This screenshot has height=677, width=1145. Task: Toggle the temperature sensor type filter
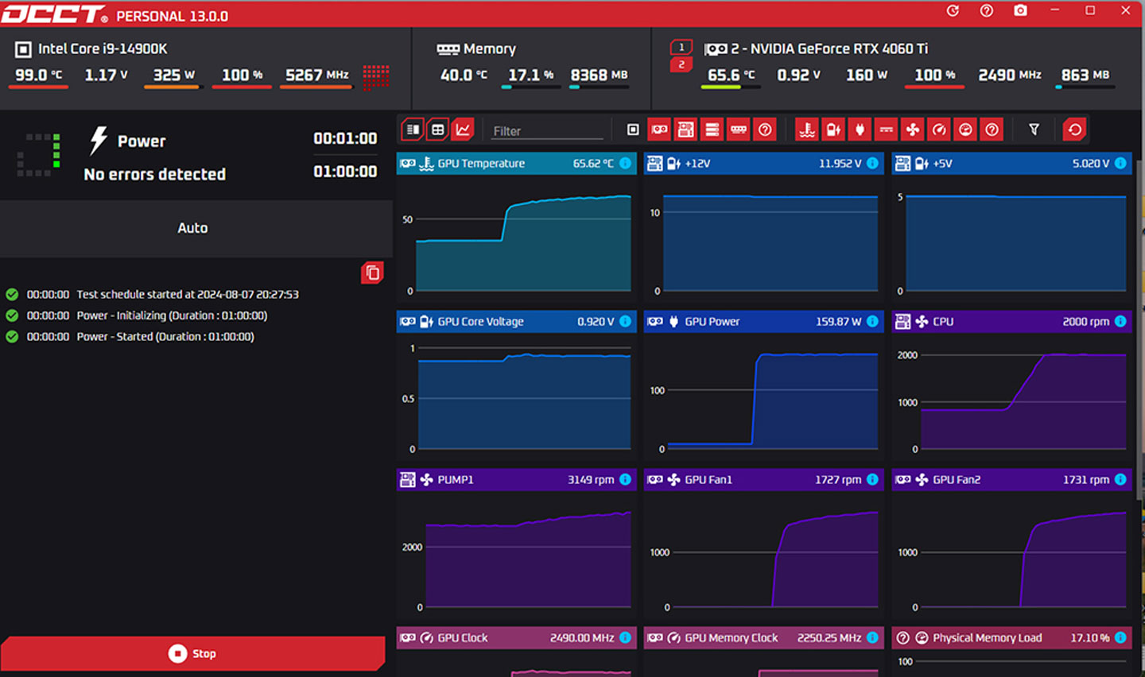tap(807, 130)
